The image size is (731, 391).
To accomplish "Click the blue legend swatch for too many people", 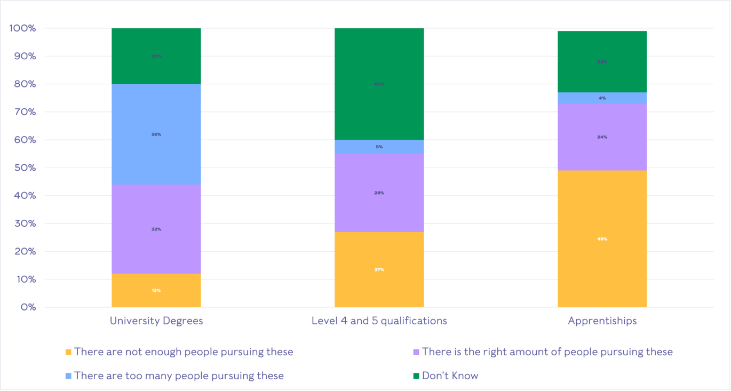I will pos(68,376).
